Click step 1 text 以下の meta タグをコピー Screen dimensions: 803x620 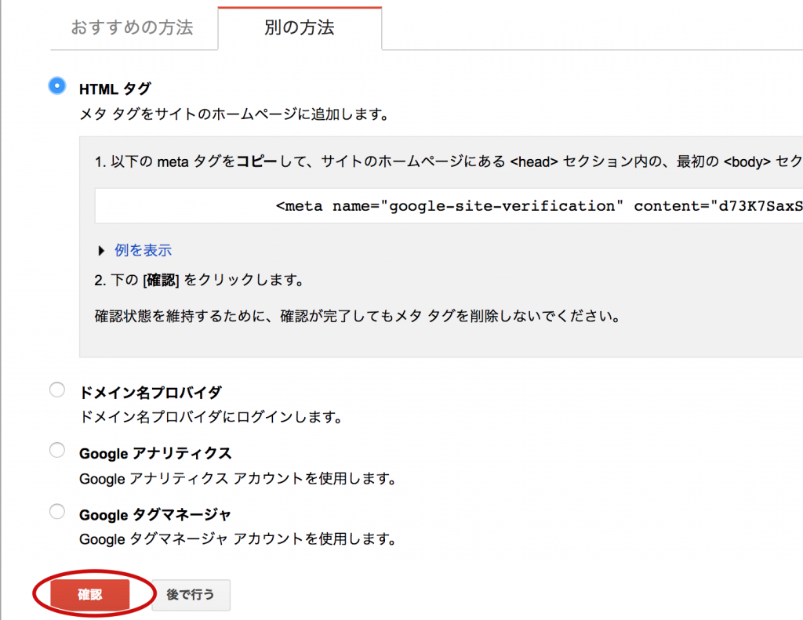186,161
